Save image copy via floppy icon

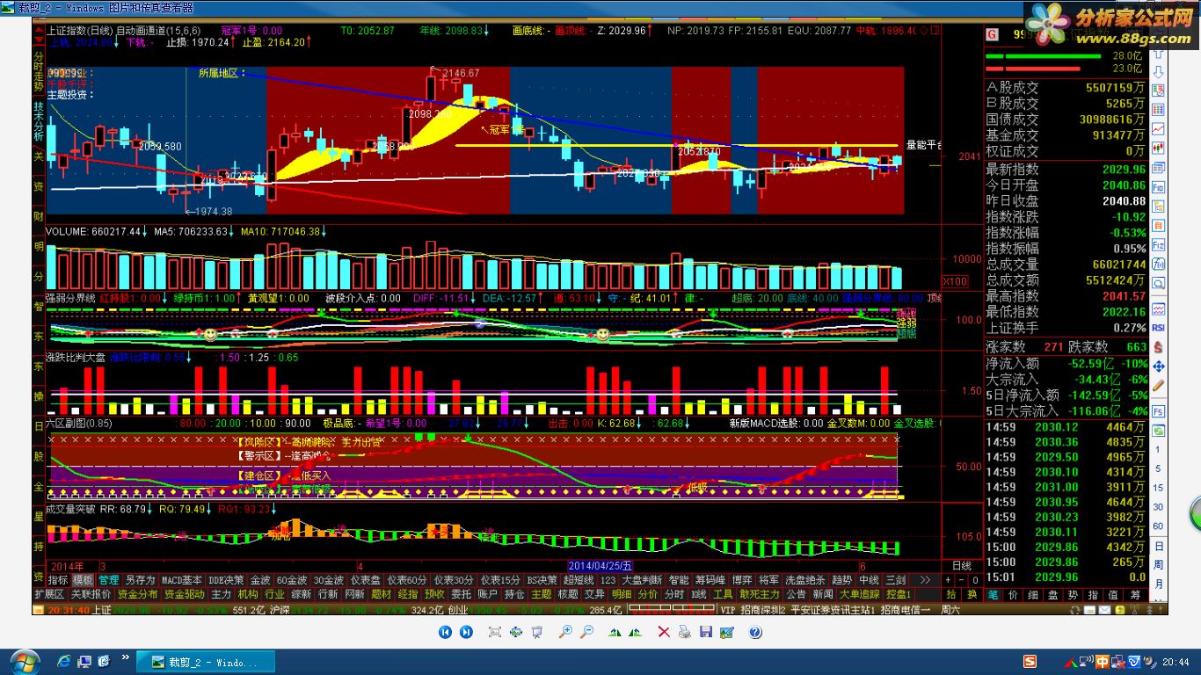tap(706, 631)
